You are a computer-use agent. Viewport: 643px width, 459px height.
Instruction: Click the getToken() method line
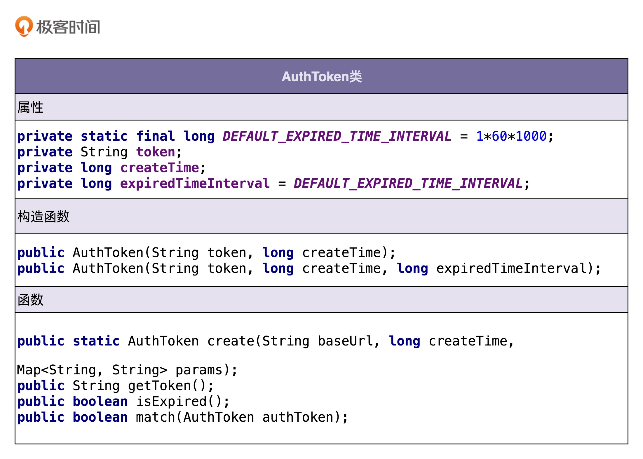point(116,386)
